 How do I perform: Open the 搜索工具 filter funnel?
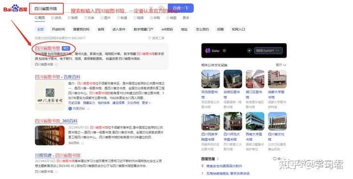(x=156, y=38)
